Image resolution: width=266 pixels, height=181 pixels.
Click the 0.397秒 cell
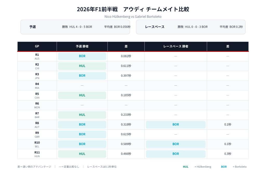pos(126,76)
